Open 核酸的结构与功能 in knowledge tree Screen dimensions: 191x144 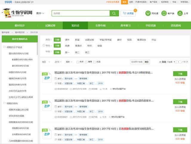[18, 72]
